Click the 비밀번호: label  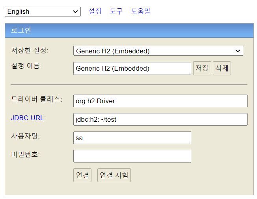point(25,154)
